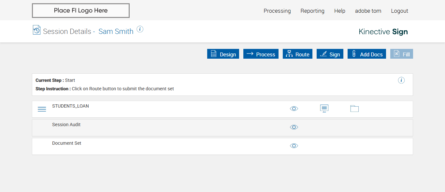Click the info icon in the Current Step panel

click(401, 80)
